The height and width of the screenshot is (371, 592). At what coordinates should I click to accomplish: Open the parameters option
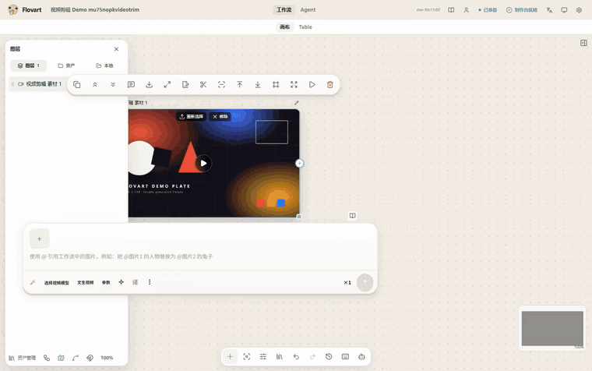point(106,283)
